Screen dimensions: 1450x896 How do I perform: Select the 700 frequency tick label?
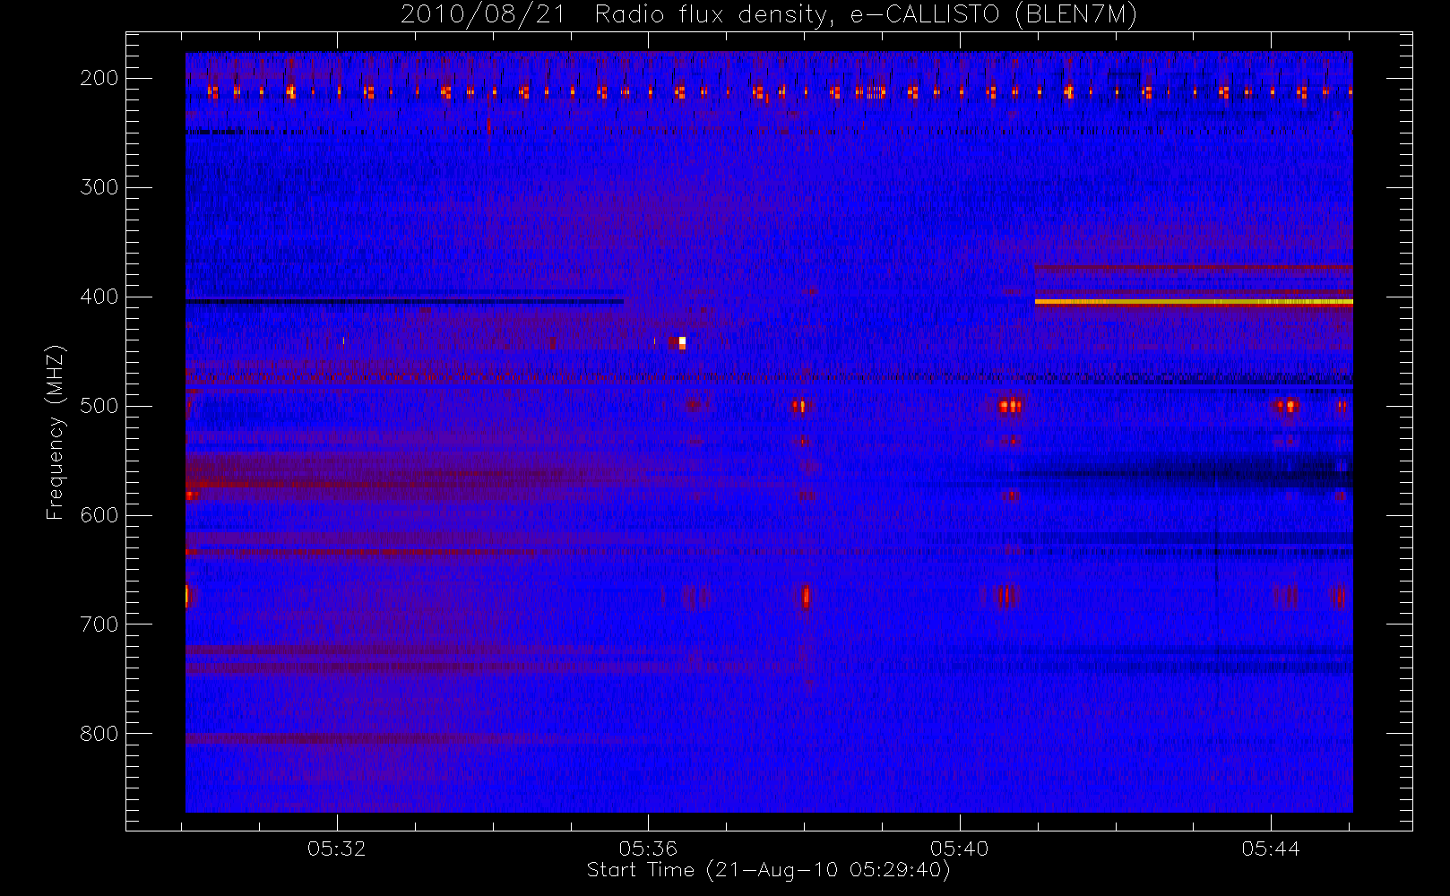tap(99, 625)
